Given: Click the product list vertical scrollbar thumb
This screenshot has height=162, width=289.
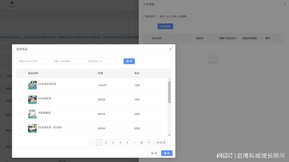Looking at the screenshot, I should coord(169,92).
